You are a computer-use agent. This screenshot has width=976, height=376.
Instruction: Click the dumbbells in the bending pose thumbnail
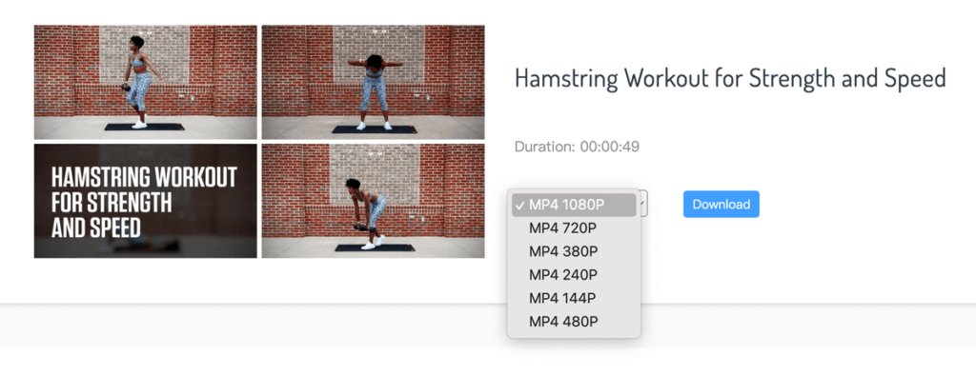click(x=361, y=228)
